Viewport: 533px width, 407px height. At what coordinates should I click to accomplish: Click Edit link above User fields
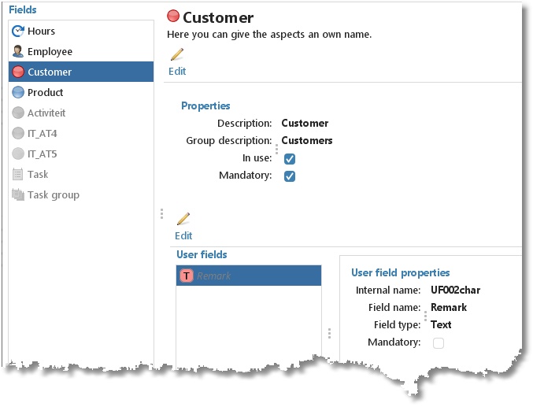183,235
